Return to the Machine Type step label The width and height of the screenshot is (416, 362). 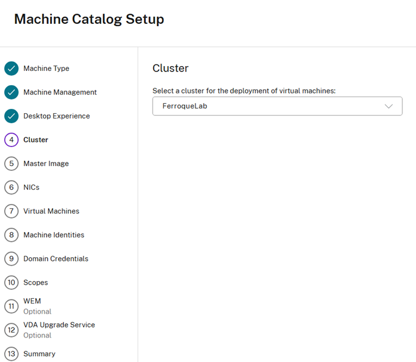[46, 68]
